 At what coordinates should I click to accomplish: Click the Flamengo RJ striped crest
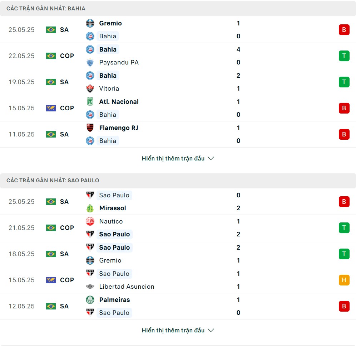pyautogui.click(x=90, y=128)
